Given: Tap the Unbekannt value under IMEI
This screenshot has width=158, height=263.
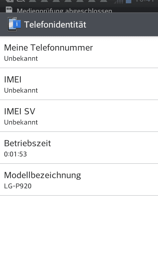Looking at the screenshot, I should click(x=21, y=90).
